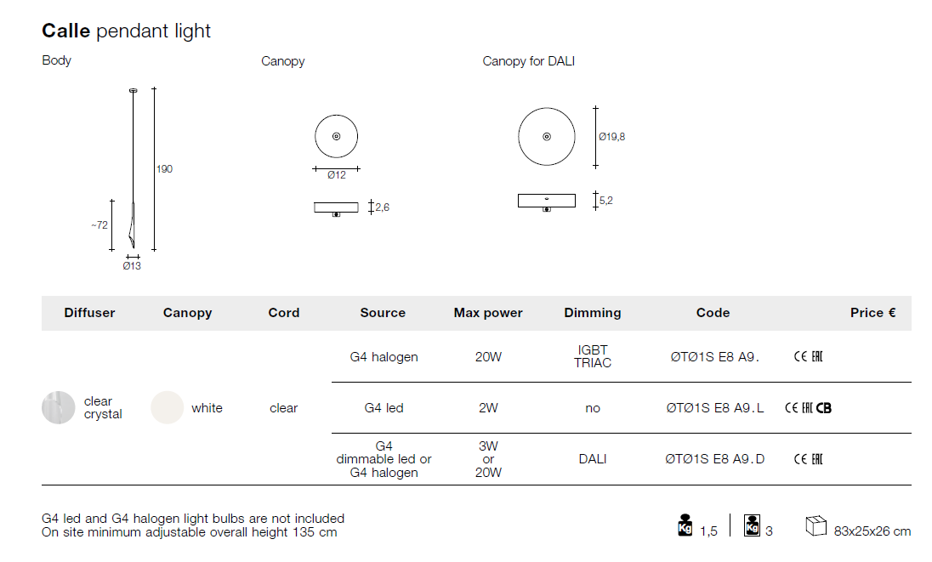Click the Ø19,8 DALI canopy circle
Screen dimensions: 932x562
pos(546,137)
